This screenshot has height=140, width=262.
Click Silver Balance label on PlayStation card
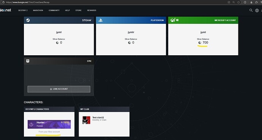pyautogui.click(x=131, y=39)
